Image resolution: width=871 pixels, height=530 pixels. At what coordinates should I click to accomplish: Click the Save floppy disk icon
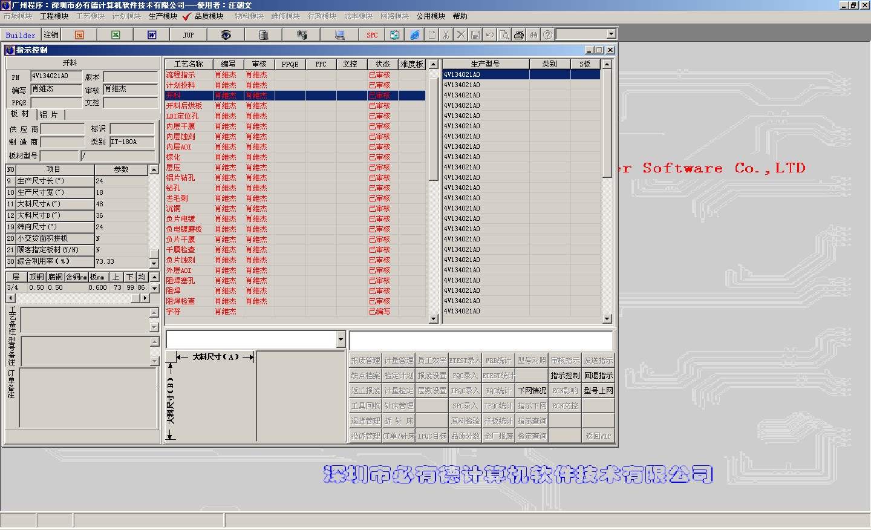(475, 35)
